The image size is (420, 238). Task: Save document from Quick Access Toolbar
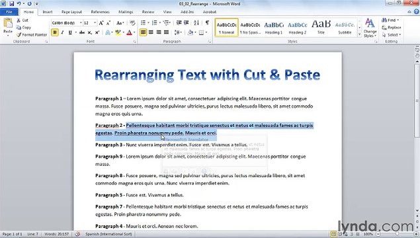pyautogui.click(x=11, y=4)
